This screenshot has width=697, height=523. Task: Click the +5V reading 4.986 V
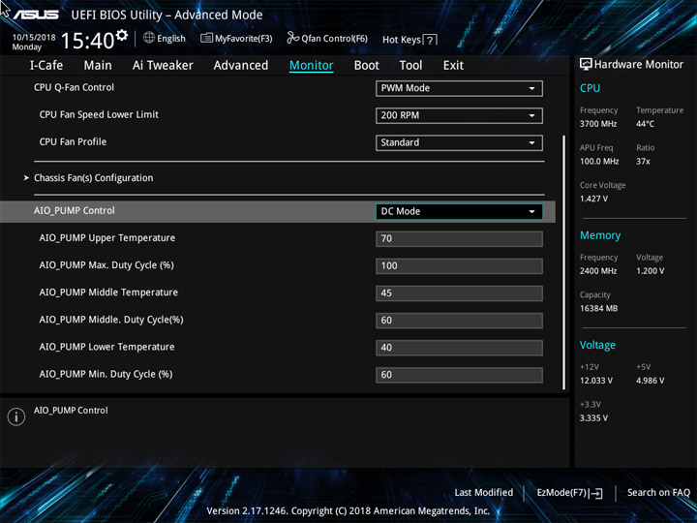(x=651, y=381)
